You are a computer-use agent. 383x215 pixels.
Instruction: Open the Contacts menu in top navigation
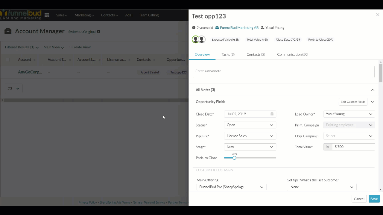[109, 15]
